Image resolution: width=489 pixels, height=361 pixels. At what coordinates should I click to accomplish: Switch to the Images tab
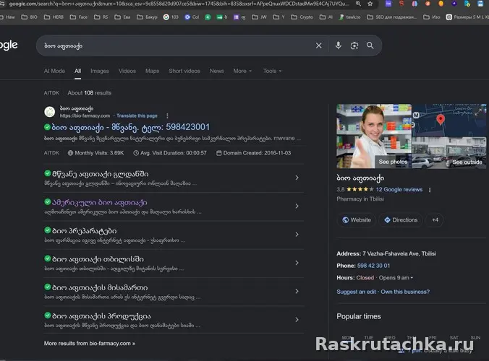pos(100,71)
